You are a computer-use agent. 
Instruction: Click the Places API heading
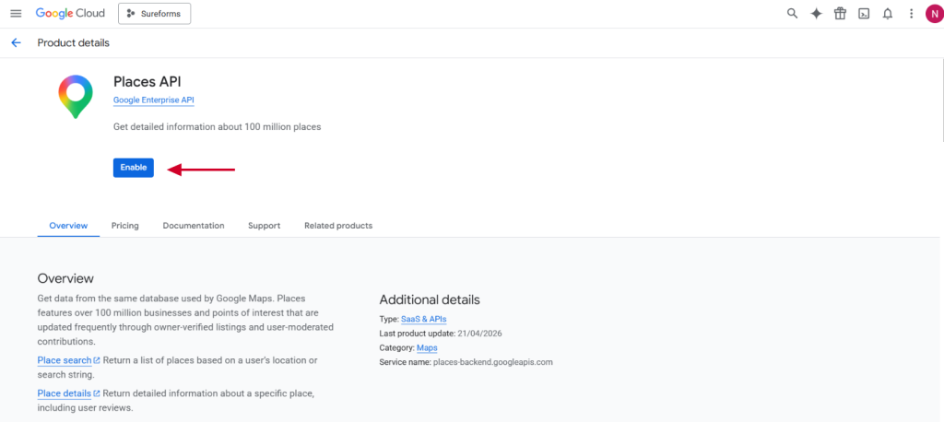[x=147, y=82]
